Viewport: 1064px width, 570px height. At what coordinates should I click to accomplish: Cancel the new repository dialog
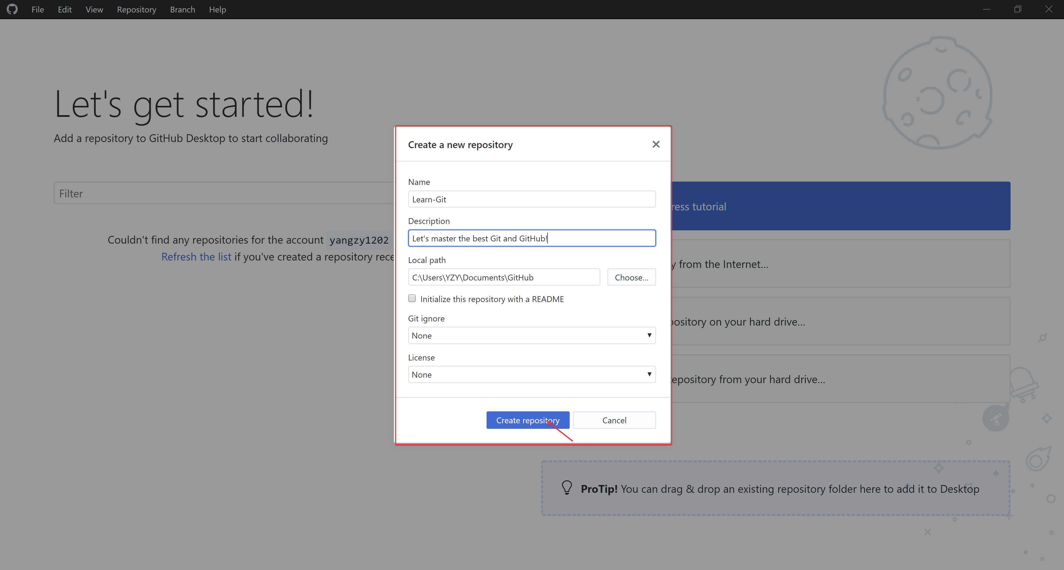614,420
